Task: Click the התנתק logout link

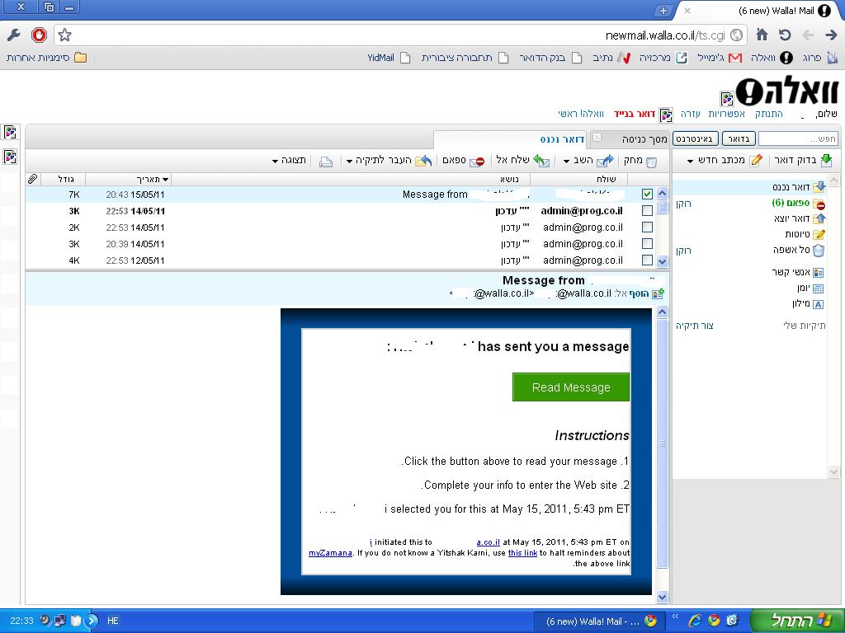Action: [x=768, y=114]
